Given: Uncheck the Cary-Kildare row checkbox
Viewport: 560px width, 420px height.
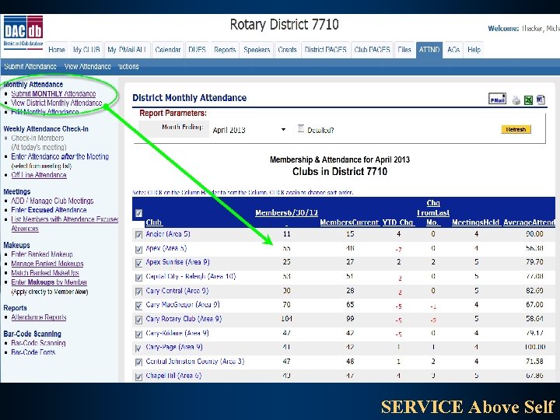Looking at the screenshot, I should click(138, 334).
